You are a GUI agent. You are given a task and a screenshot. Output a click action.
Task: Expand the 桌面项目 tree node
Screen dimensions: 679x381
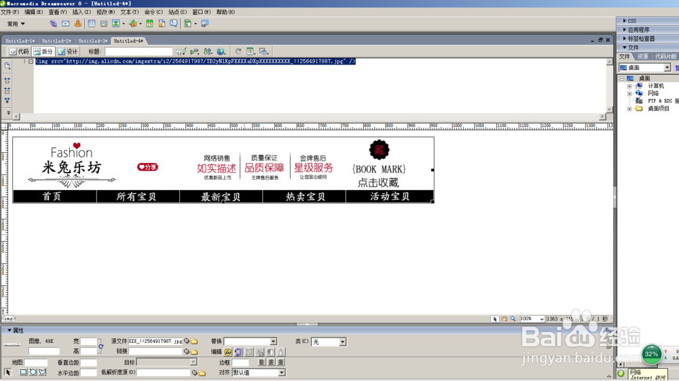[x=629, y=109]
